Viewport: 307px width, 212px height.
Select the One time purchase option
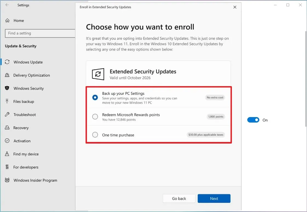pyautogui.click(x=95, y=135)
